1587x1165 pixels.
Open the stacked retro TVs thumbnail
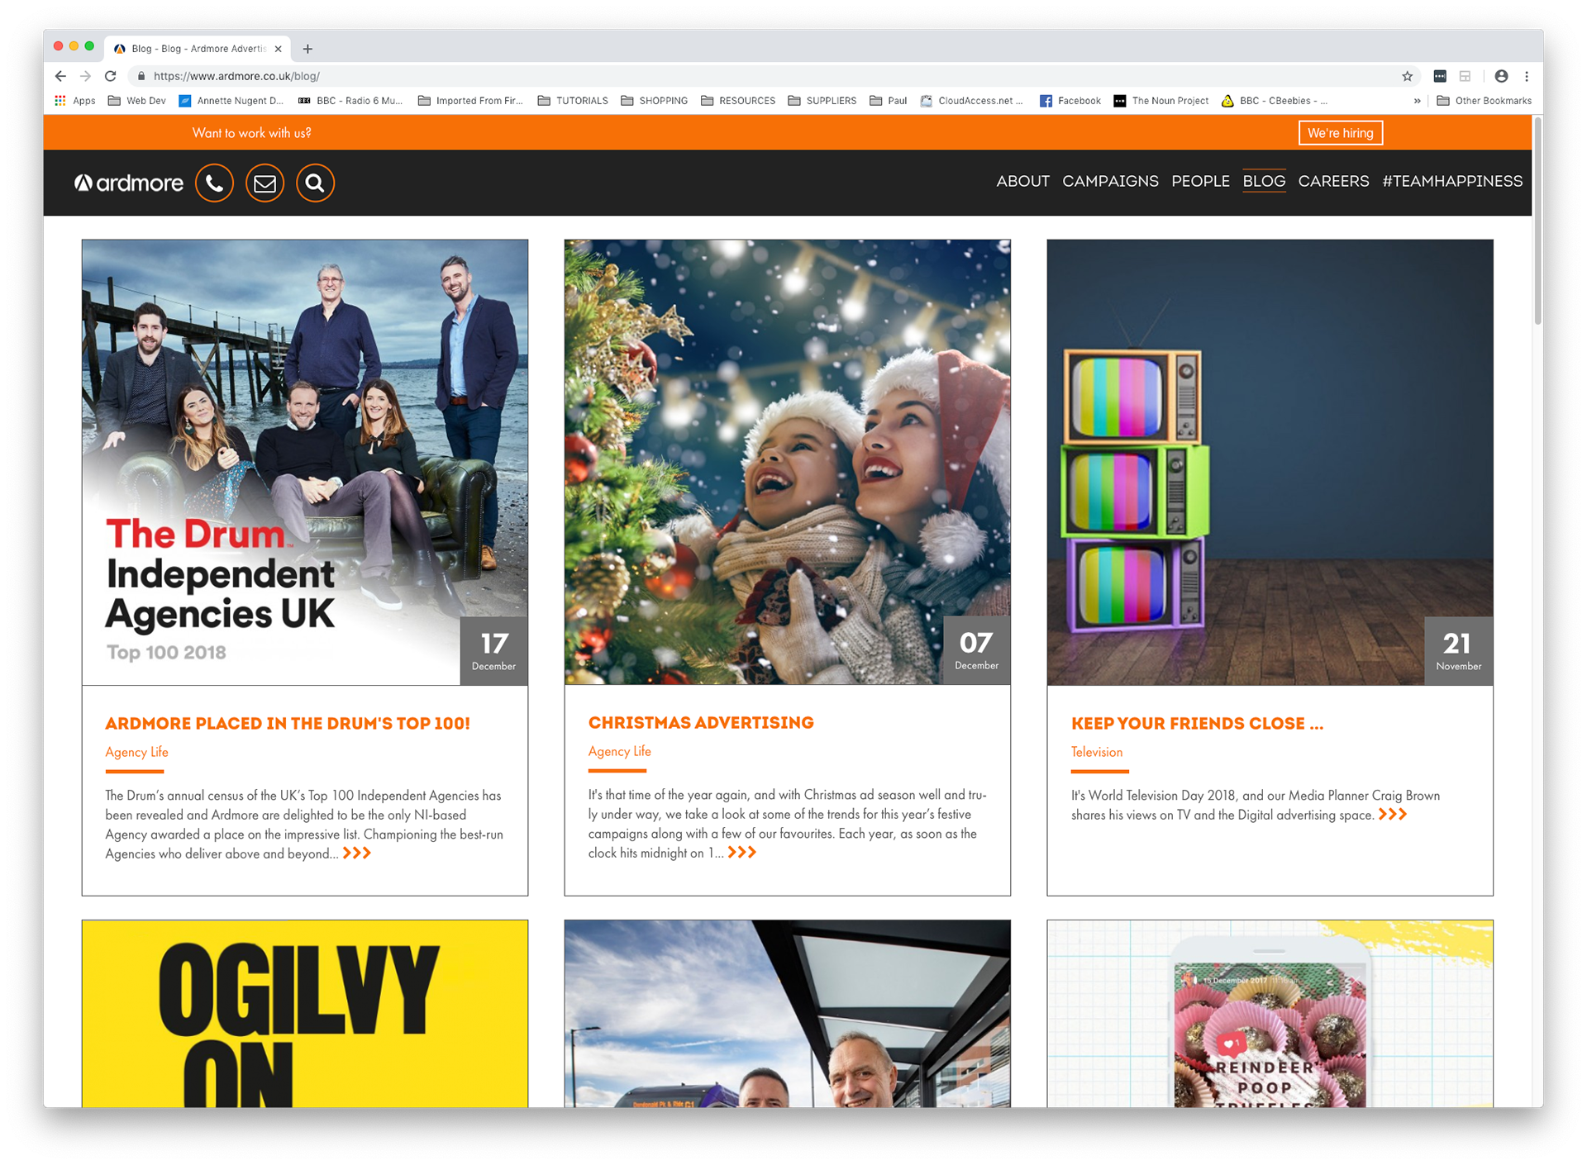pyautogui.click(x=1270, y=462)
